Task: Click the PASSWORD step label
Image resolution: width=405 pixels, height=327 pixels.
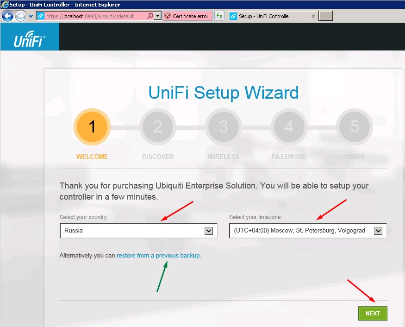Action: (x=289, y=157)
